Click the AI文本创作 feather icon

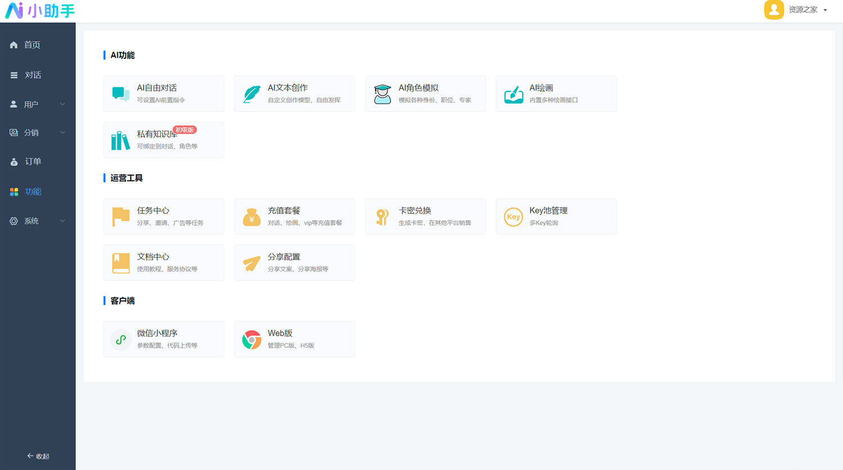click(251, 94)
